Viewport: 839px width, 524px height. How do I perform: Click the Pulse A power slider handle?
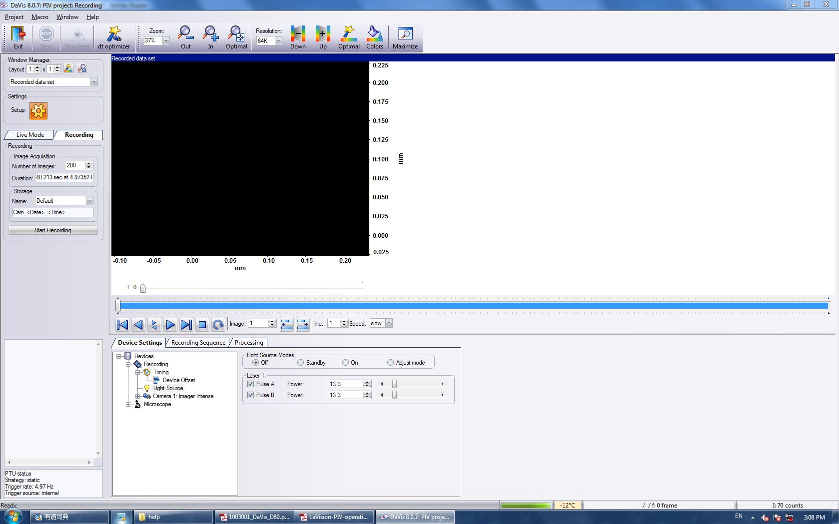(x=394, y=384)
